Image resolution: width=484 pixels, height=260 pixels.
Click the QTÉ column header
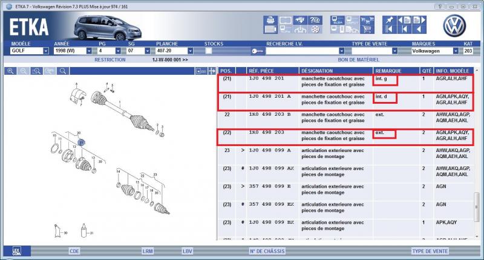[x=427, y=71]
